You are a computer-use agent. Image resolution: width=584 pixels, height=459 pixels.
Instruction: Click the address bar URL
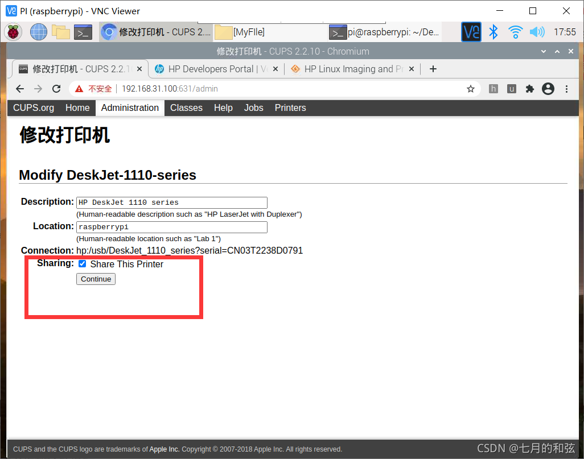(x=170, y=89)
